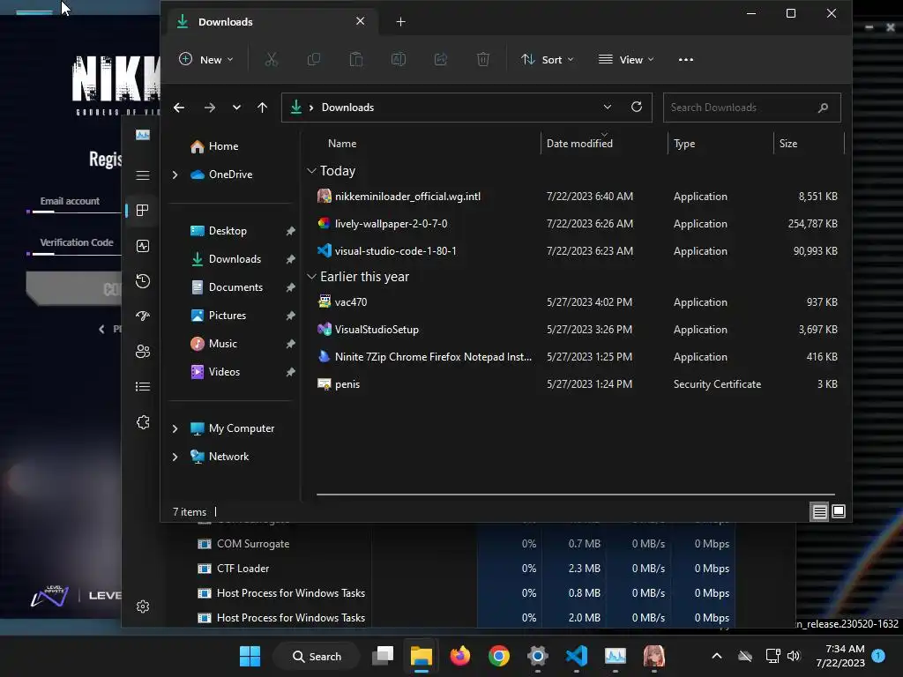Open Pictures in navigation pane
The image size is (903, 677).
[218, 316]
